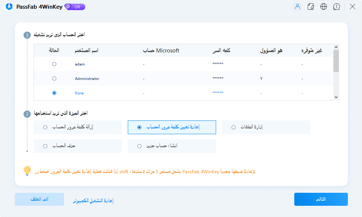Go back with the الى الخلف button
The width and height of the screenshot is (362, 217).
pos(39,199)
